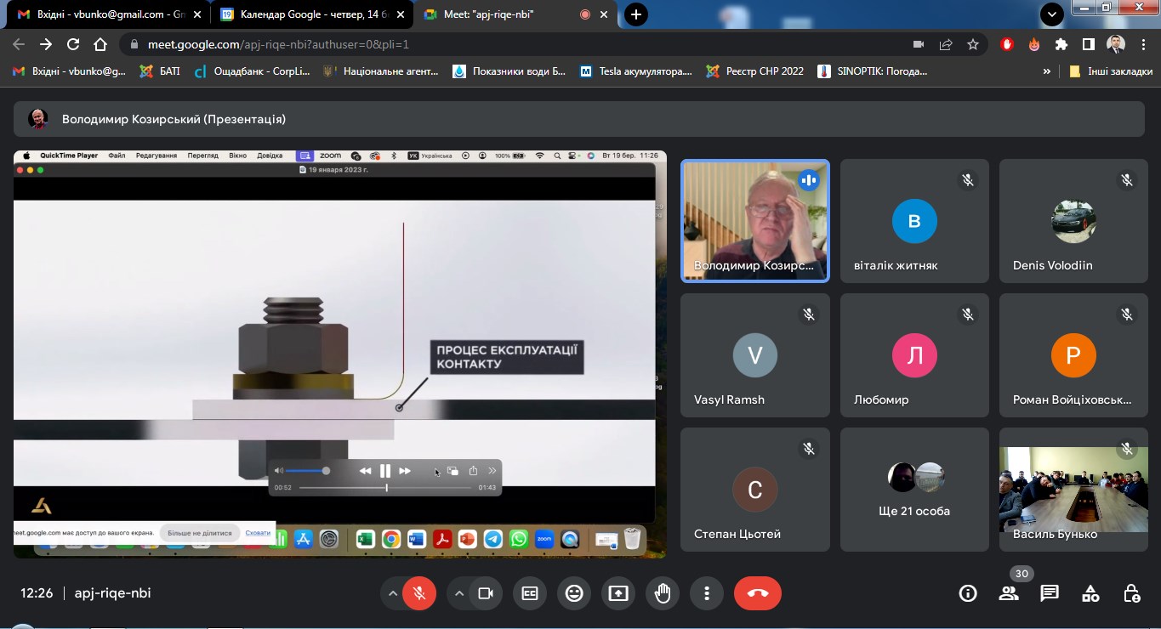Rewind the QuickTime video
Viewport: 1161px width, 629px height.
[365, 471]
